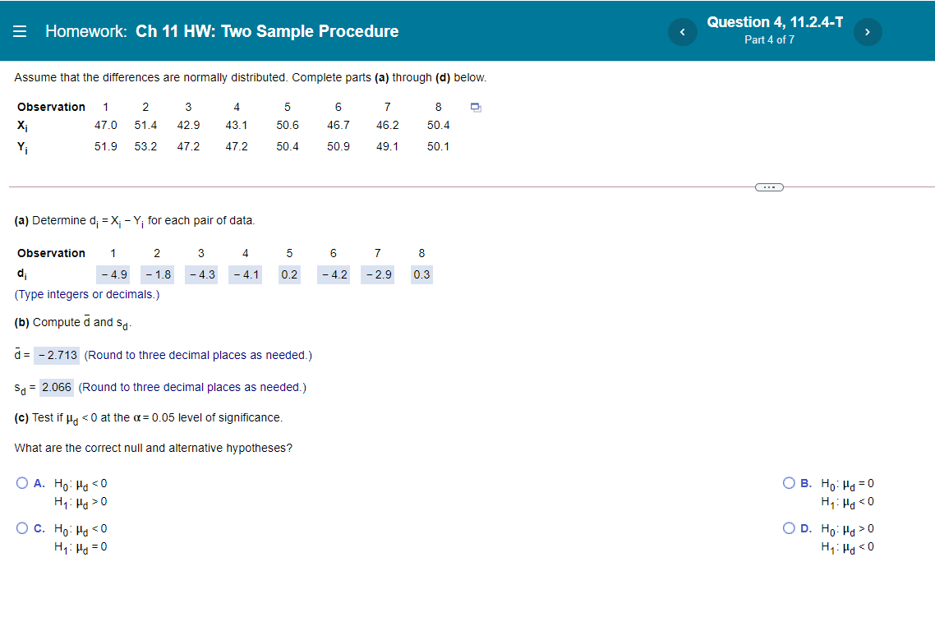Viewport: 935px width, 640px height.
Task: Go to the previous question with the left arrow
Action: point(682,31)
